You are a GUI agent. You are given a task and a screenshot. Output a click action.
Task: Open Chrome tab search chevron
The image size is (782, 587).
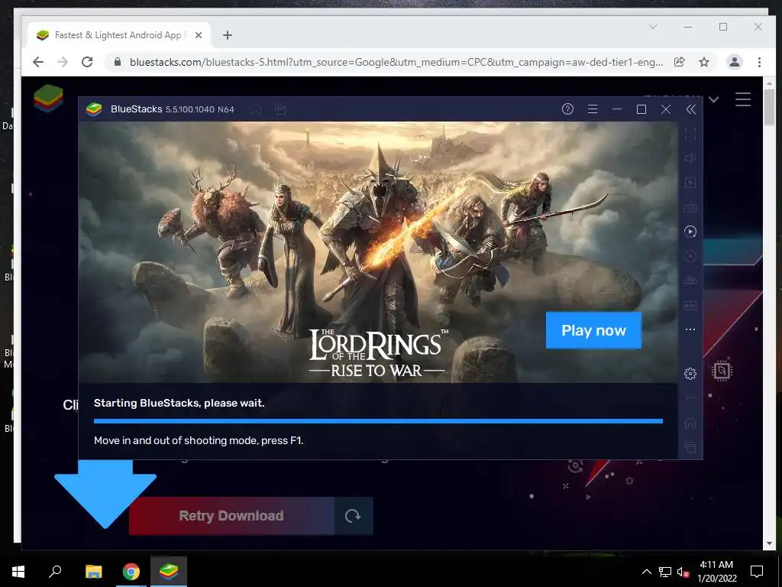(653, 27)
